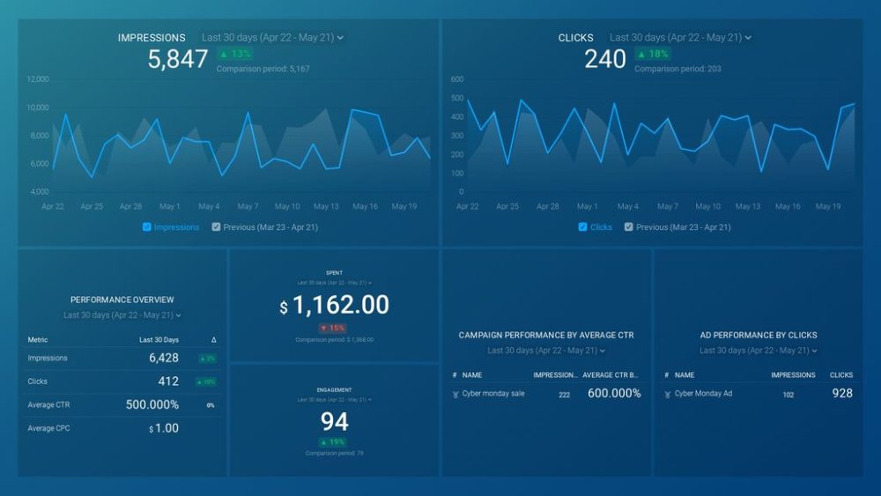Toggle the Impressions series checkbox
Image resolution: width=881 pixels, height=496 pixels.
(x=146, y=227)
